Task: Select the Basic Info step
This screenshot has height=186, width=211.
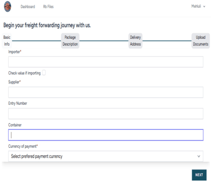Action: coord(7,41)
